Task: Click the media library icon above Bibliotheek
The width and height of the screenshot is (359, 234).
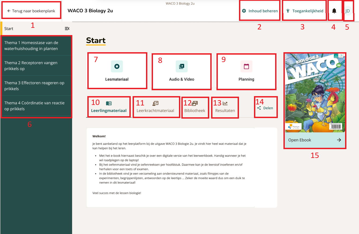Action: pyautogui.click(x=195, y=103)
